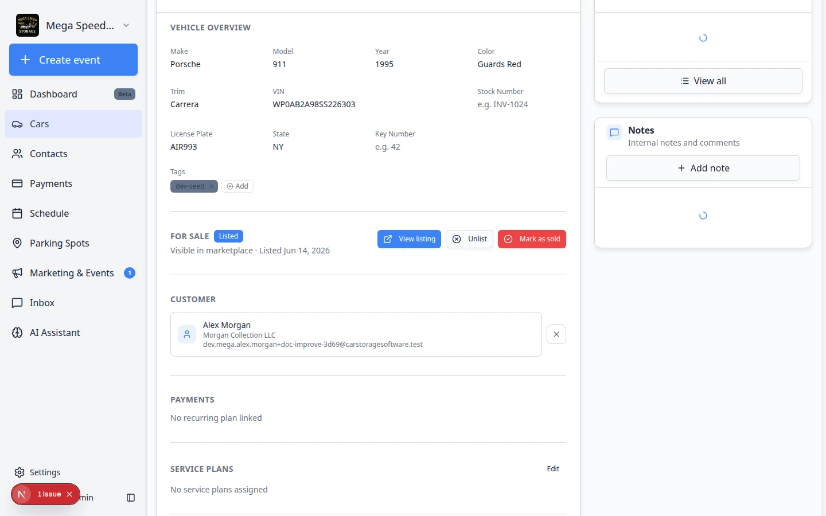Navigate to Parking Spots

click(73, 243)
